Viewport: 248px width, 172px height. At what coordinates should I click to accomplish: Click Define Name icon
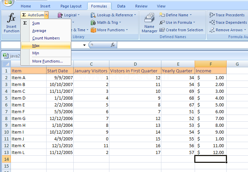tap(162, 15)
